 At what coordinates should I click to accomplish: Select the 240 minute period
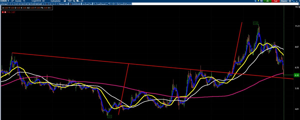(x=40, y=4)
